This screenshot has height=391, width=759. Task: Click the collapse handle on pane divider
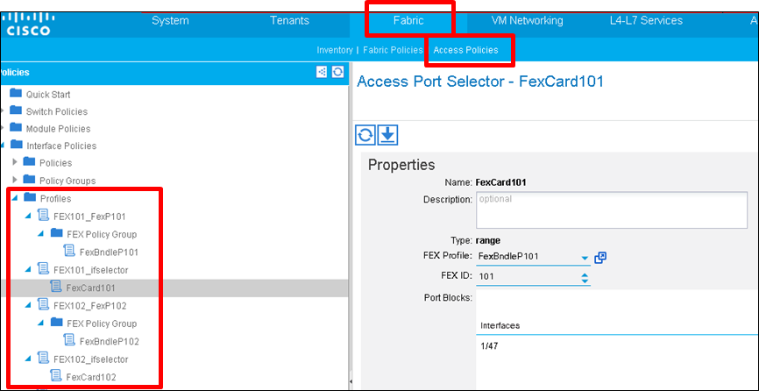pos(350,383)
